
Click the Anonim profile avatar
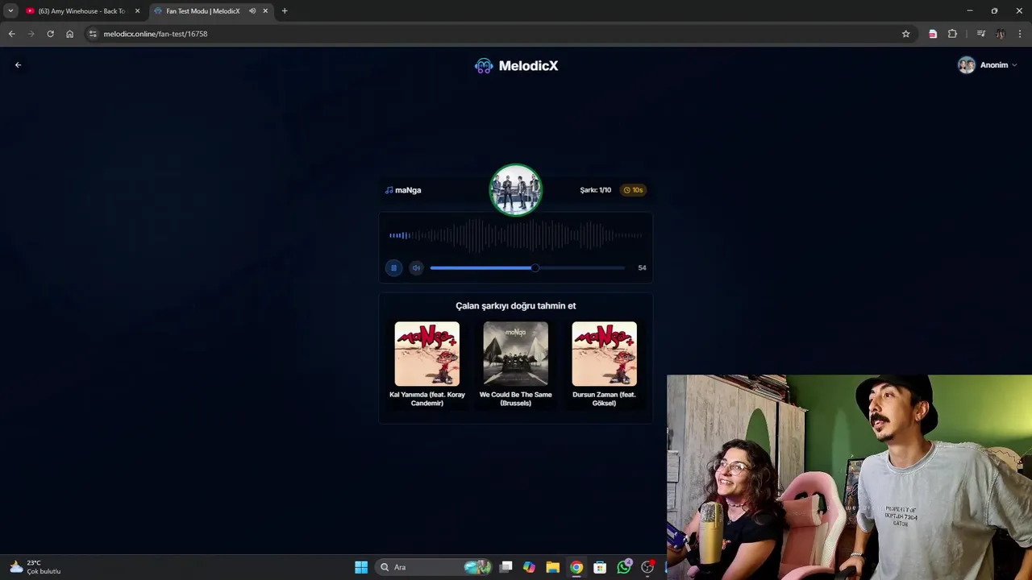pos(966,65)
